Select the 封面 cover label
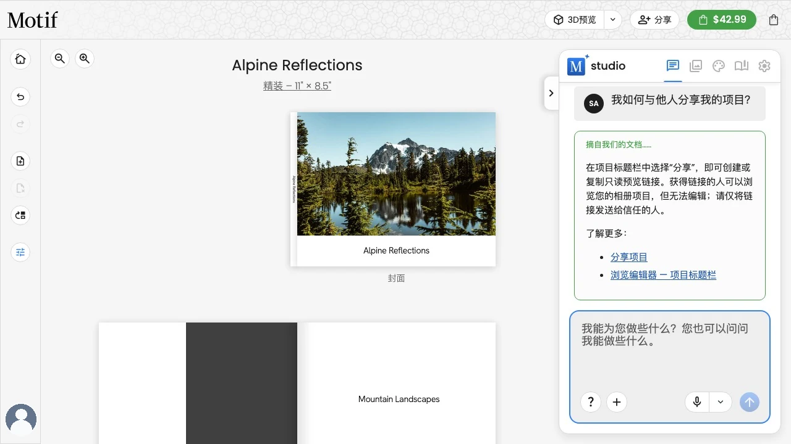 (x=396, y=278)
